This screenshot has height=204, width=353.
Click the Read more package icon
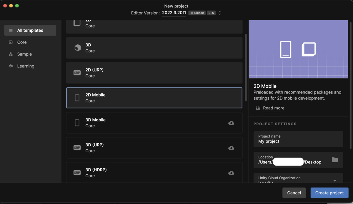click(258, 108)
